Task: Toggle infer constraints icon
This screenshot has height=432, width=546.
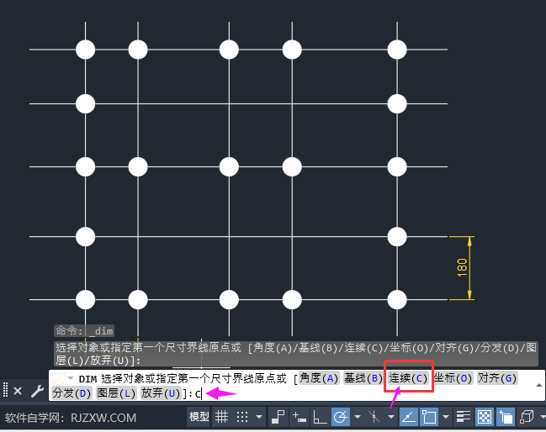Action: pyautogui.click(x=278, y=416)
